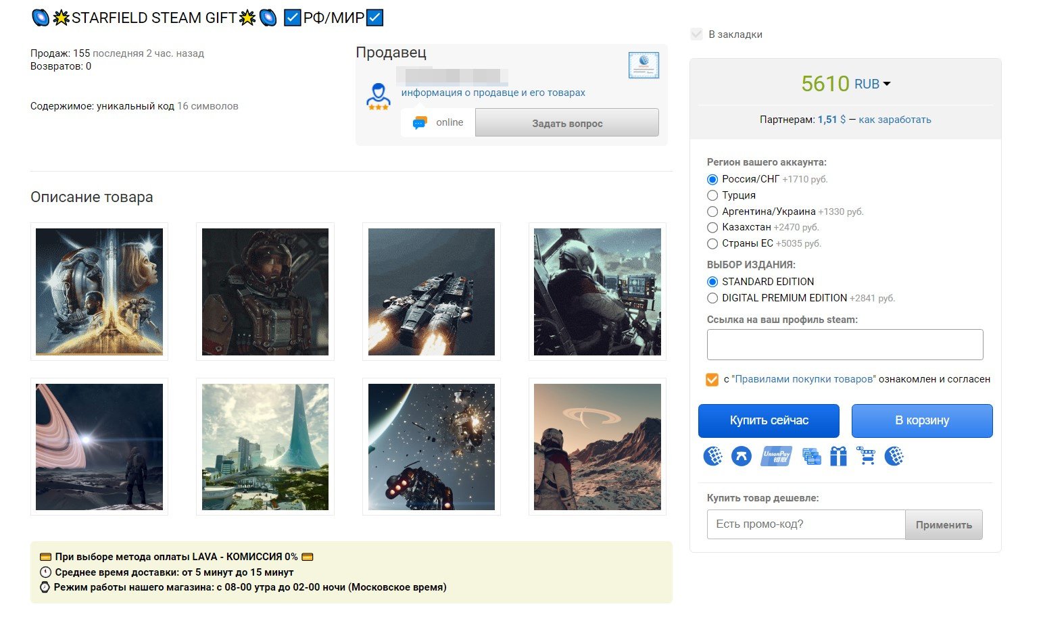Focus the Есть промо-код? input field
1043x623 pixels.
click(806, 524)
